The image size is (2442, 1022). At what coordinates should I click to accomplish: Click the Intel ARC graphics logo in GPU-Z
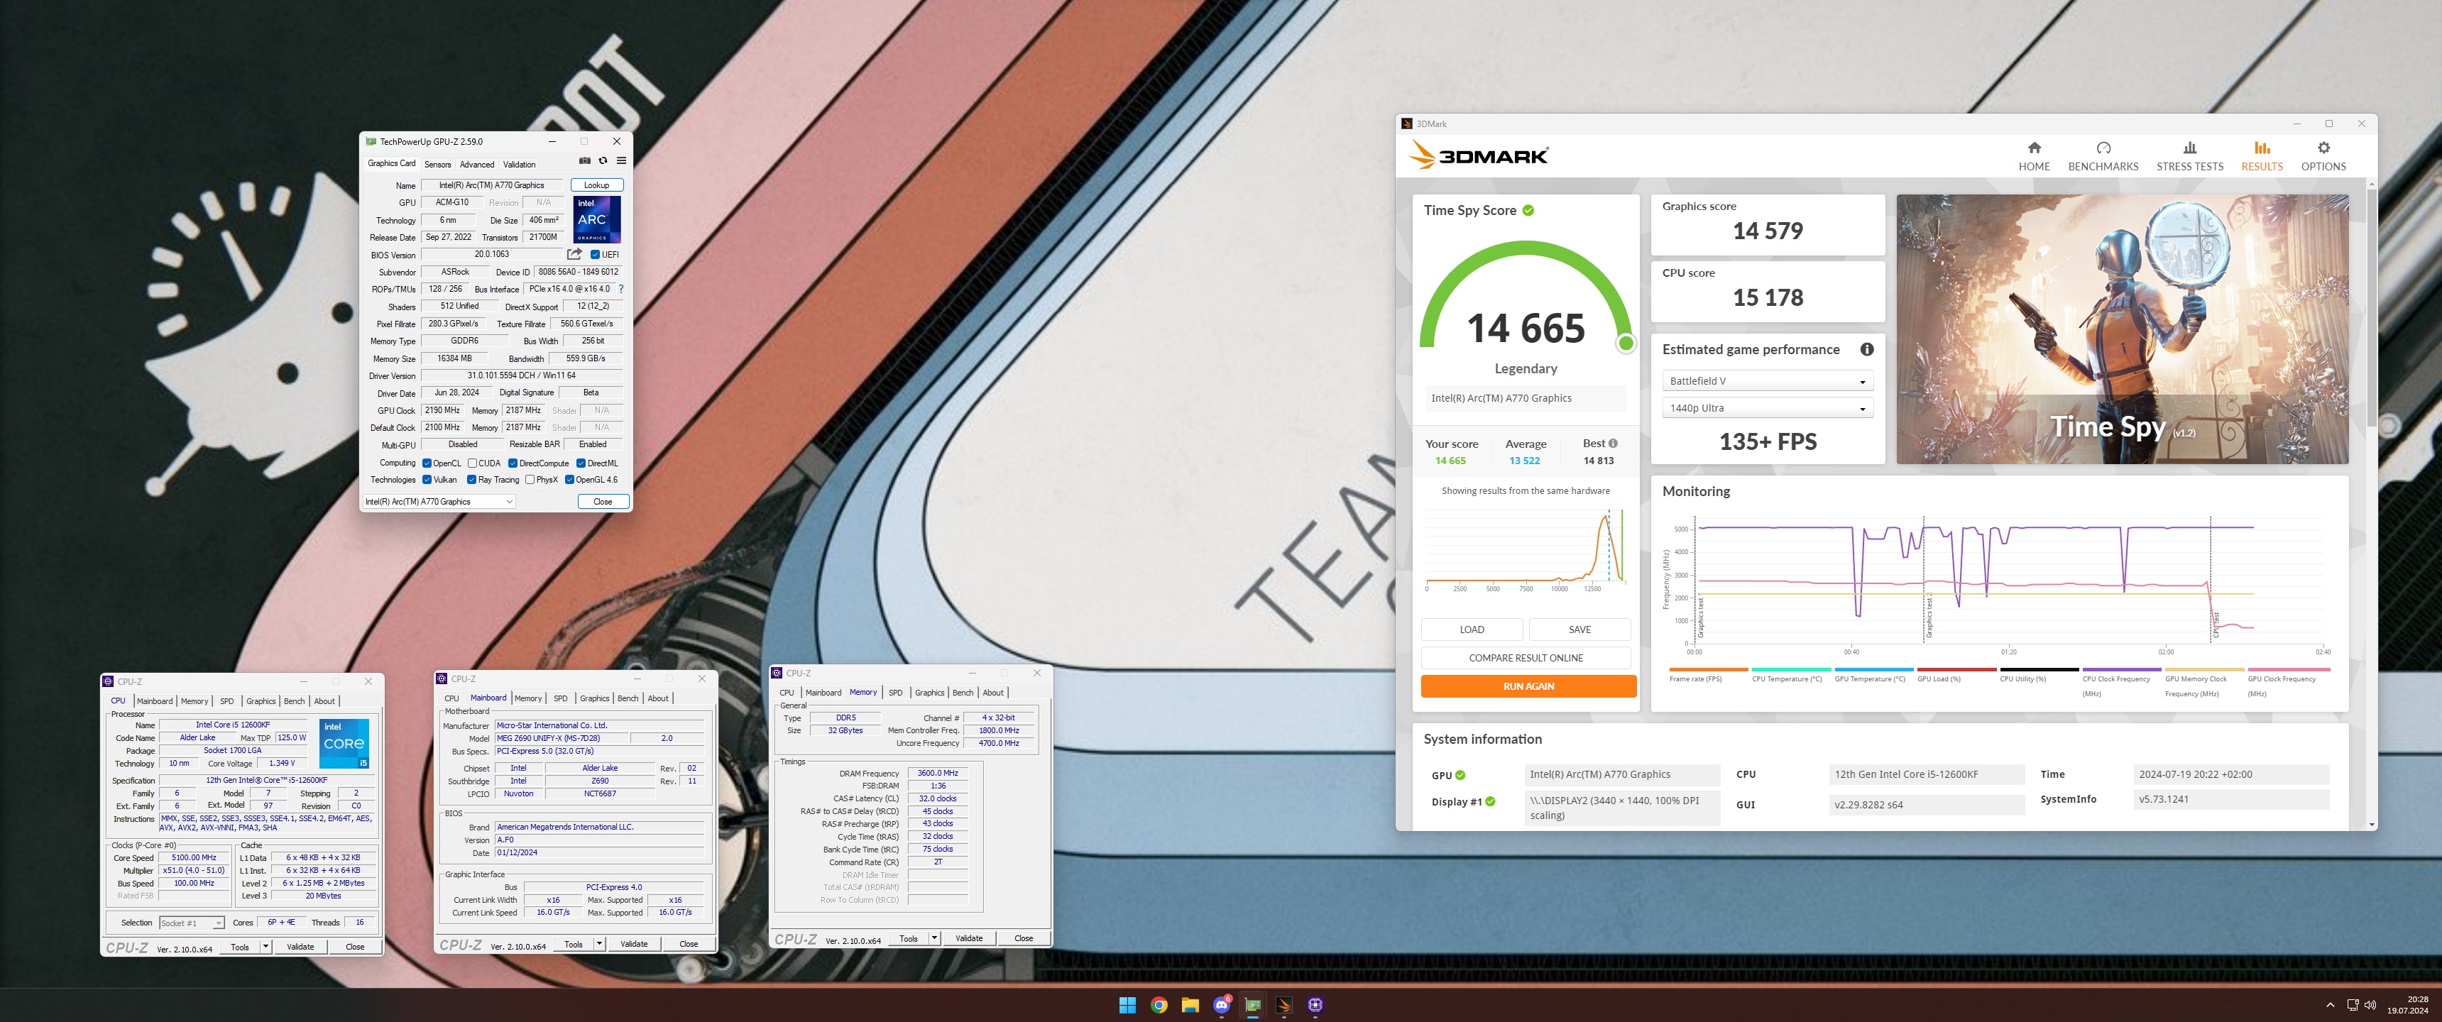pos(597,220)
